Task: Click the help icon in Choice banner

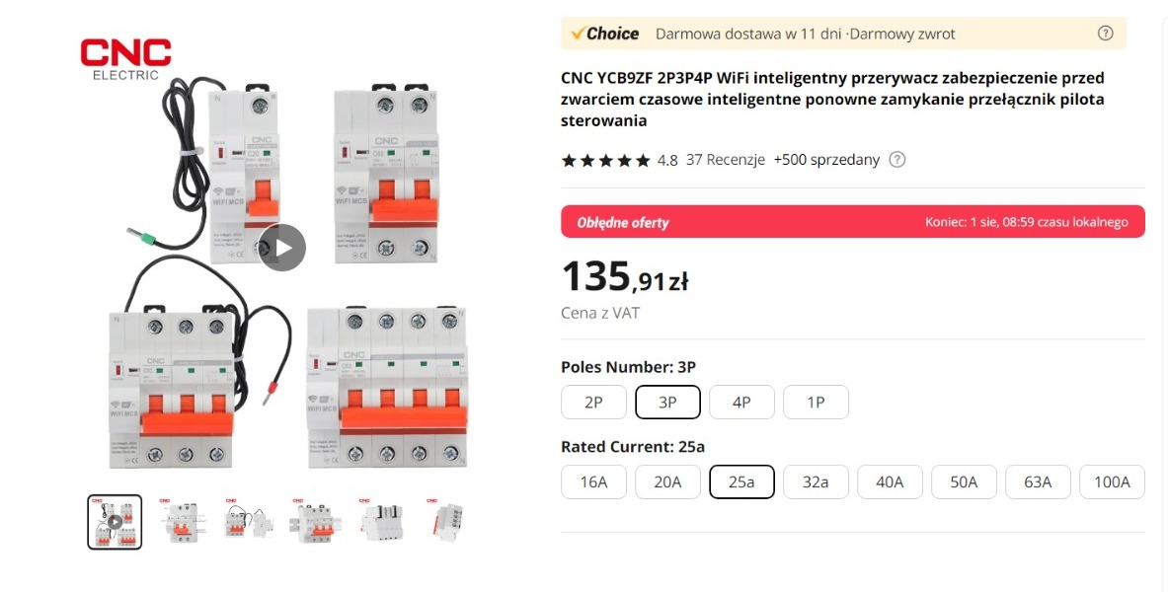Action: click(1106, 33)
